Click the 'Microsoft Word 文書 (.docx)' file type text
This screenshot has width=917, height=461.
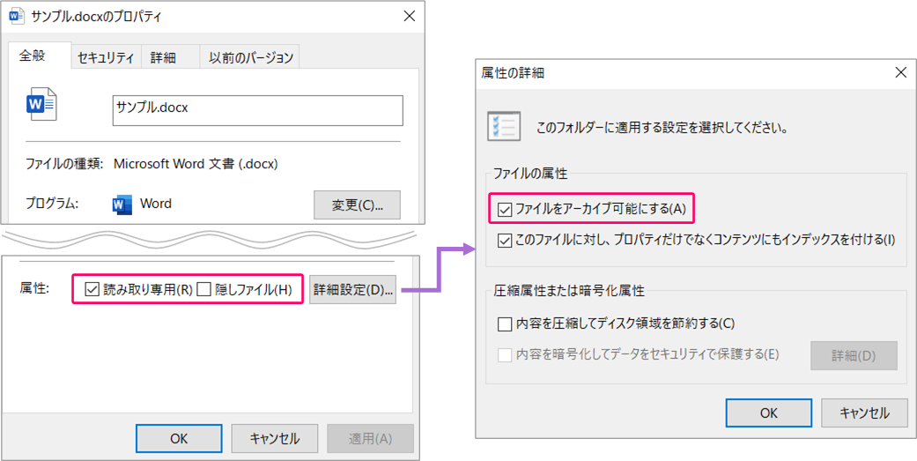point(196,164)
